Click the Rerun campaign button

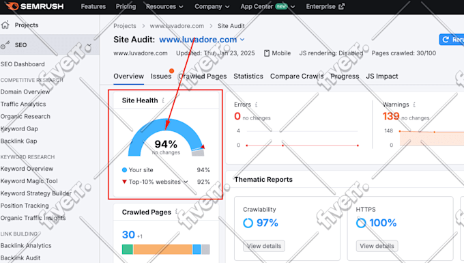(452, 40)
